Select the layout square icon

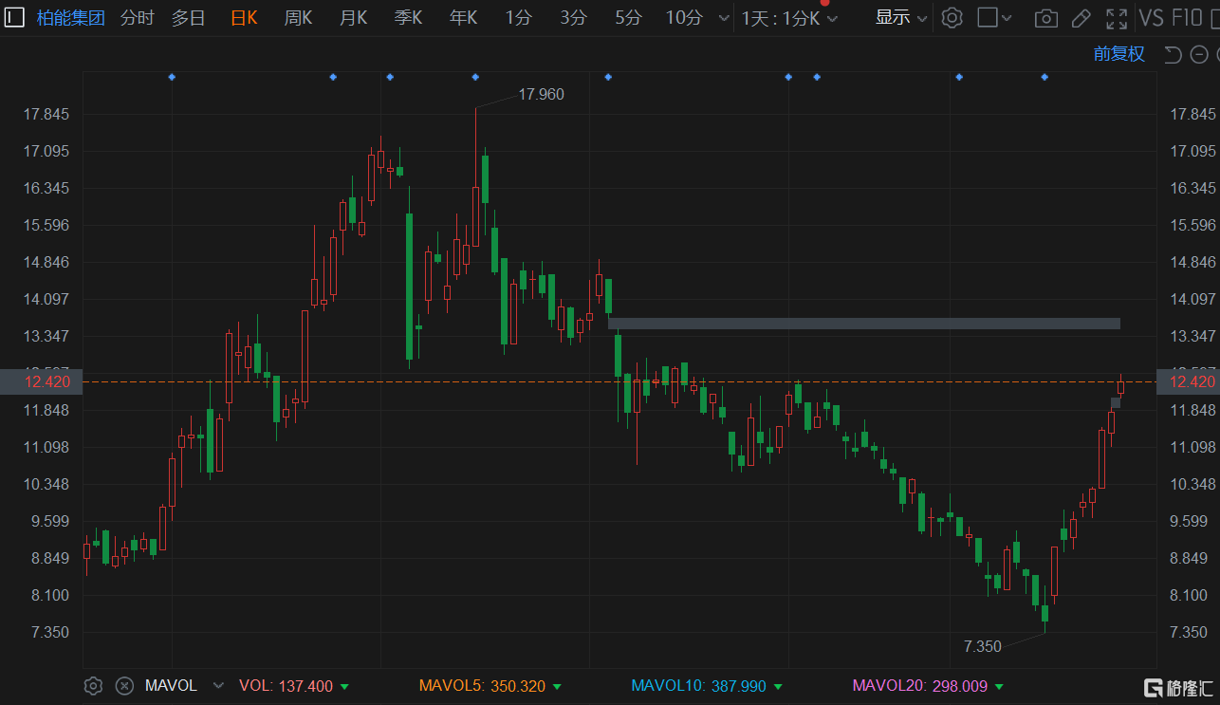[x=987, y=18]
